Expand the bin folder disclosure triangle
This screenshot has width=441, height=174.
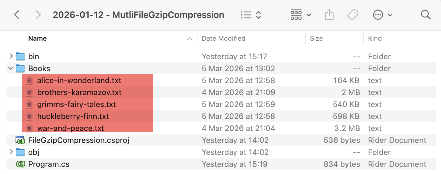coord(11,57)
